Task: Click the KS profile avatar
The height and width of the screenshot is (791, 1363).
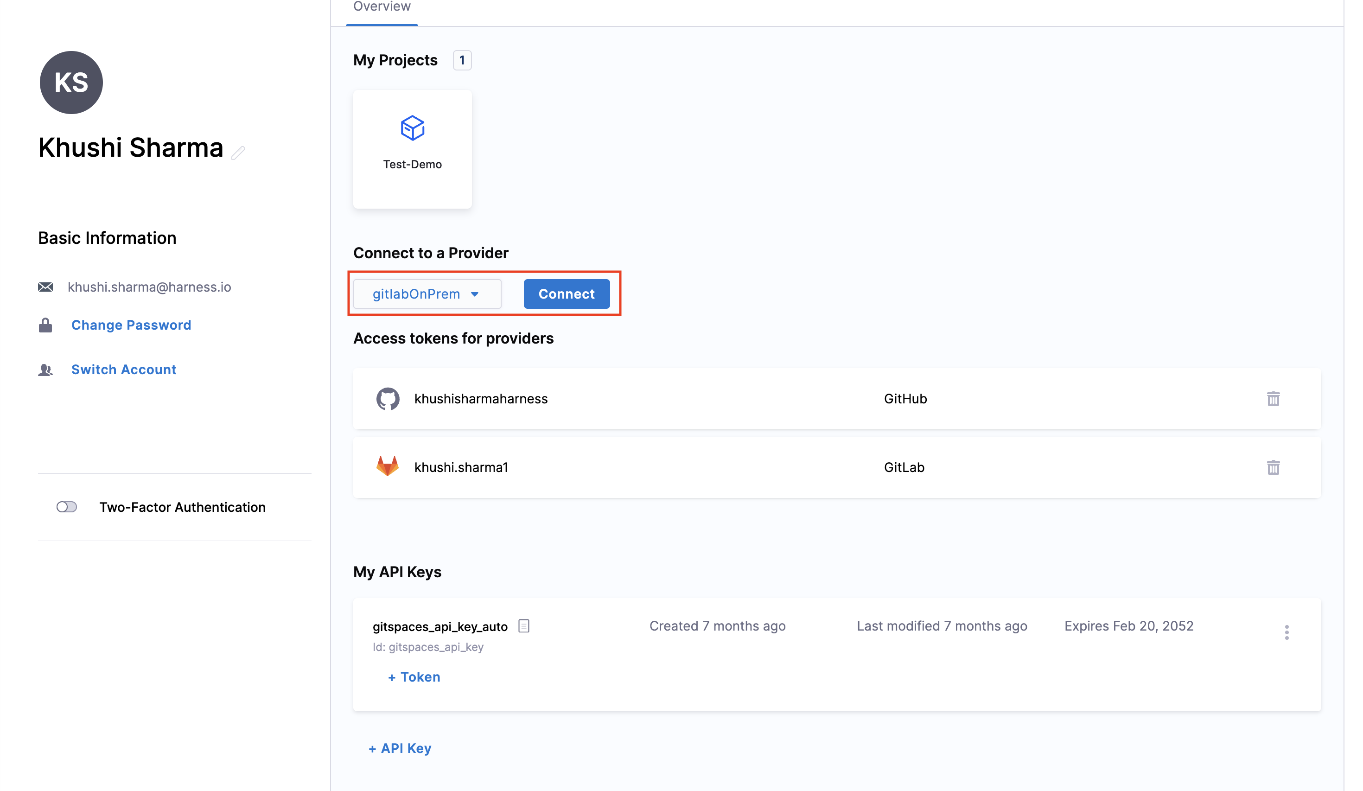Action: click(x=71, y=82)
